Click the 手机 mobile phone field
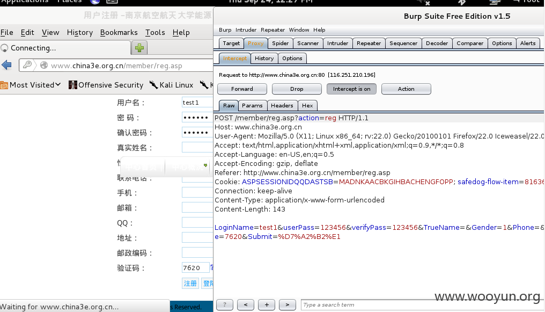The height and width of the screenshot is (312, 545). coord(197,193)
